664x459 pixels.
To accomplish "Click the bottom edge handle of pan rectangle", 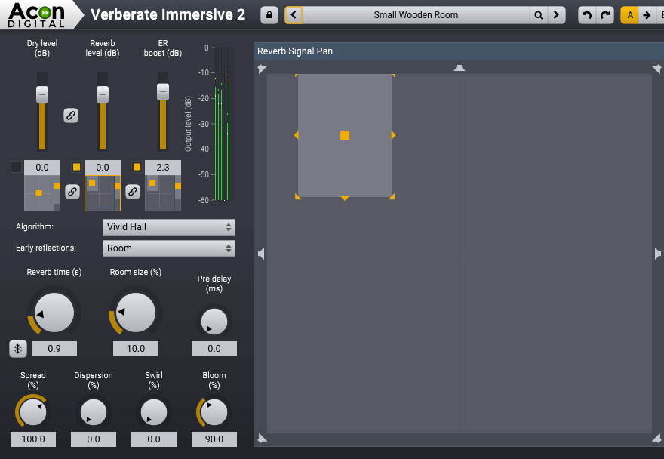I will pos(345,198).
